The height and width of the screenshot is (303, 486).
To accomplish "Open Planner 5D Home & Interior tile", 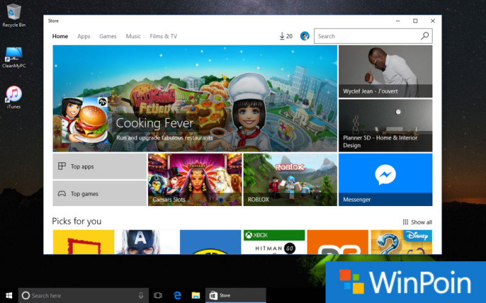I will pos(385,125).
